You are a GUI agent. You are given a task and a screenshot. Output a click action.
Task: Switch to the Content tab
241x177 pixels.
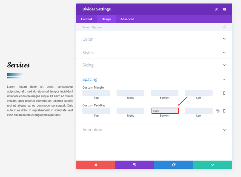(x=87, y=19)
